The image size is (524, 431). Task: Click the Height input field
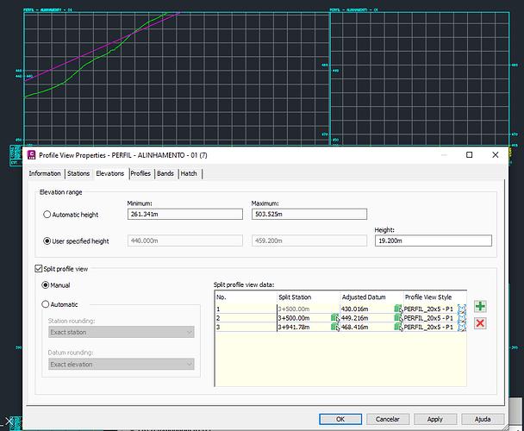coord(433,241)
